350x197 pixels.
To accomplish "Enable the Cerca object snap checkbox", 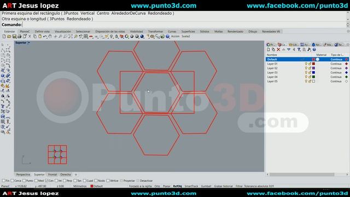I will click(x=12, y=181).
